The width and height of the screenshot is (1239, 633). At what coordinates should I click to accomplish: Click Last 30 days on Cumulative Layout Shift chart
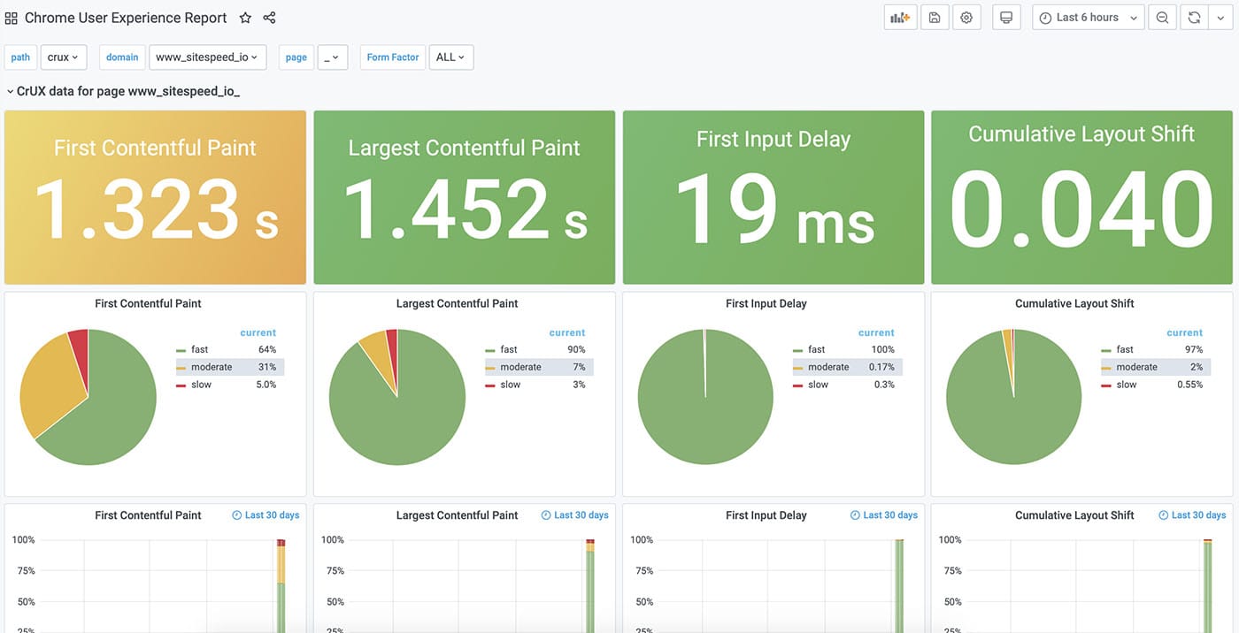(1192, 515)
